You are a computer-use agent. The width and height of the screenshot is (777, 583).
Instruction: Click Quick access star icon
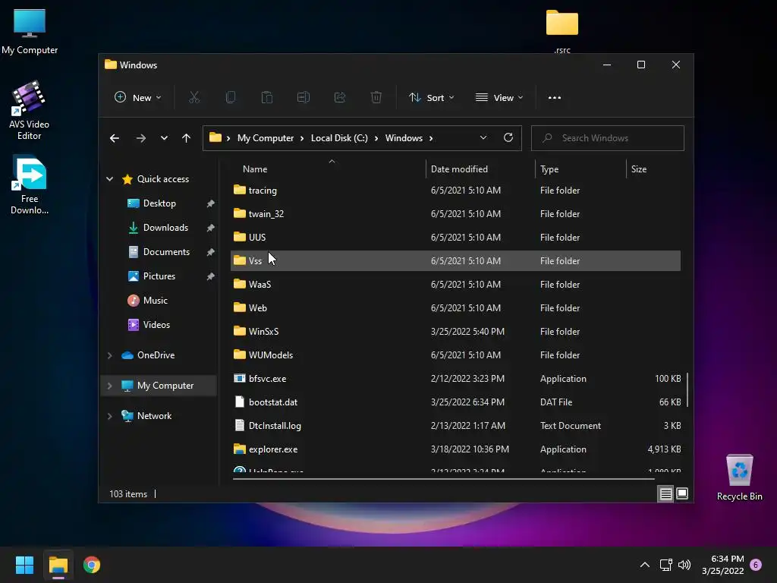127,179
